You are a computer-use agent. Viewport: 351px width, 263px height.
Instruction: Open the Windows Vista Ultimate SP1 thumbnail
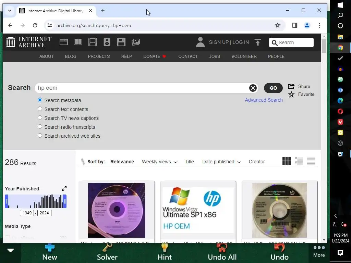198,210
